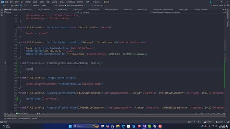Open the editor zoom level dropdown
Image resolution: width=230 pixels, height=129 pixels.
coord(8,114)
